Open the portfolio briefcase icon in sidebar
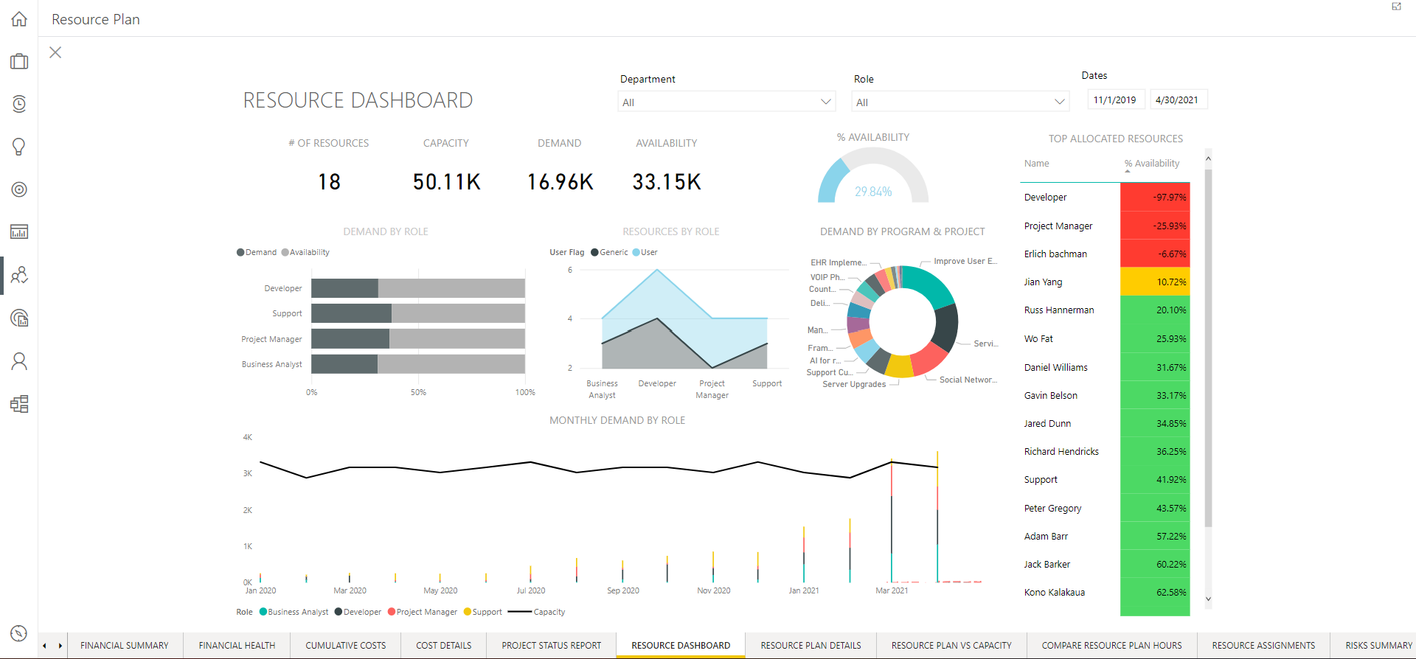The image size is (1416, 659). coord(19,61)
